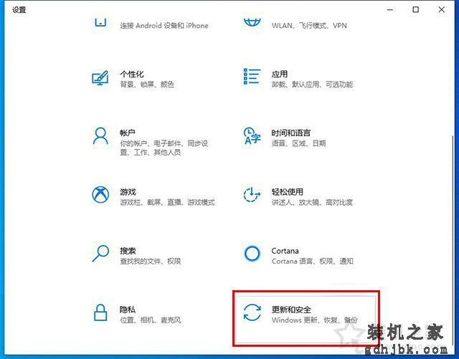This screenshot has width=459, height=359.
Task: Open 个性化 settings category
Action: pyautogui.click(x=132, y=74)
